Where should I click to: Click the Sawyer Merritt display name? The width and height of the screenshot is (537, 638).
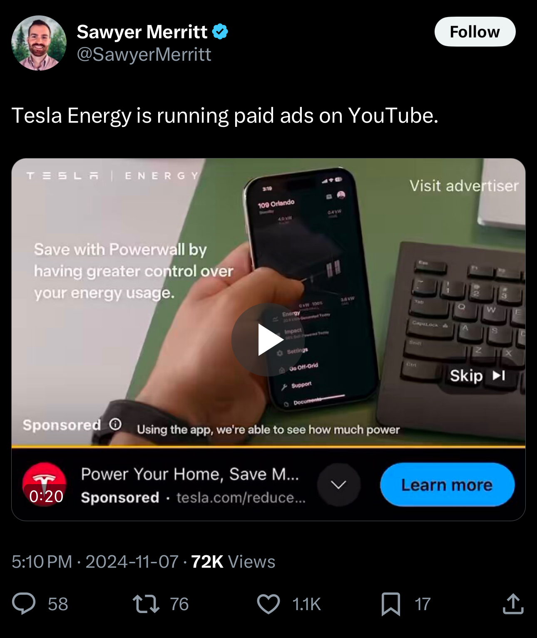pos(142,32)
